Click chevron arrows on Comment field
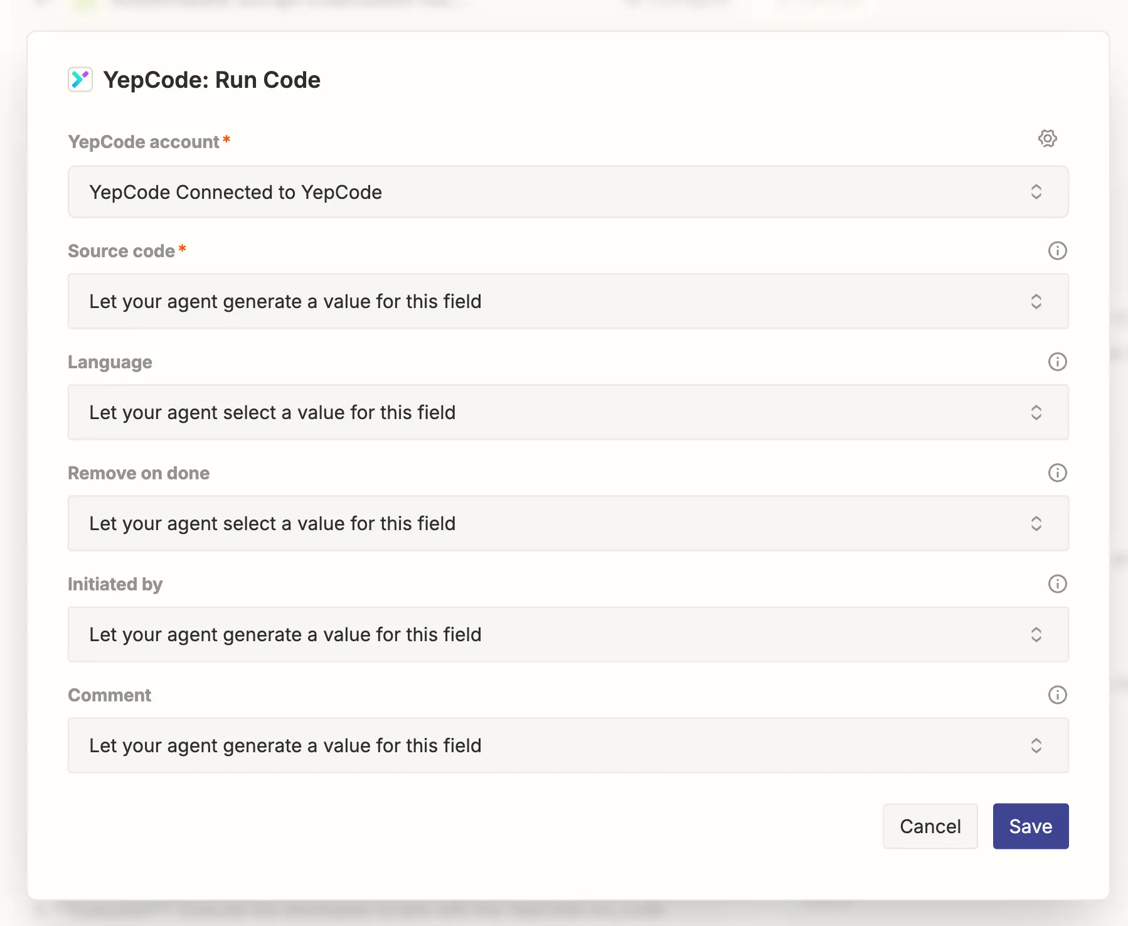 tap(1036, 746)
